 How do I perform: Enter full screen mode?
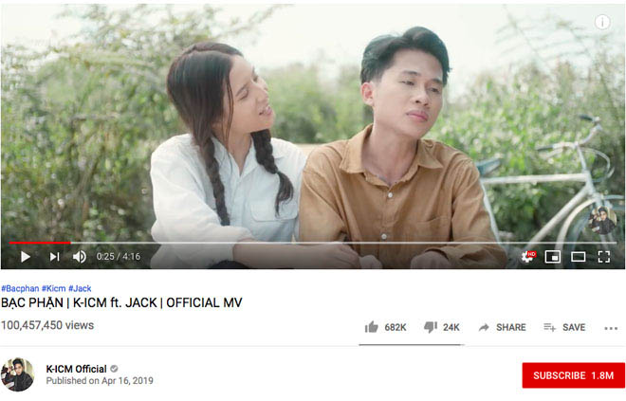603,257
